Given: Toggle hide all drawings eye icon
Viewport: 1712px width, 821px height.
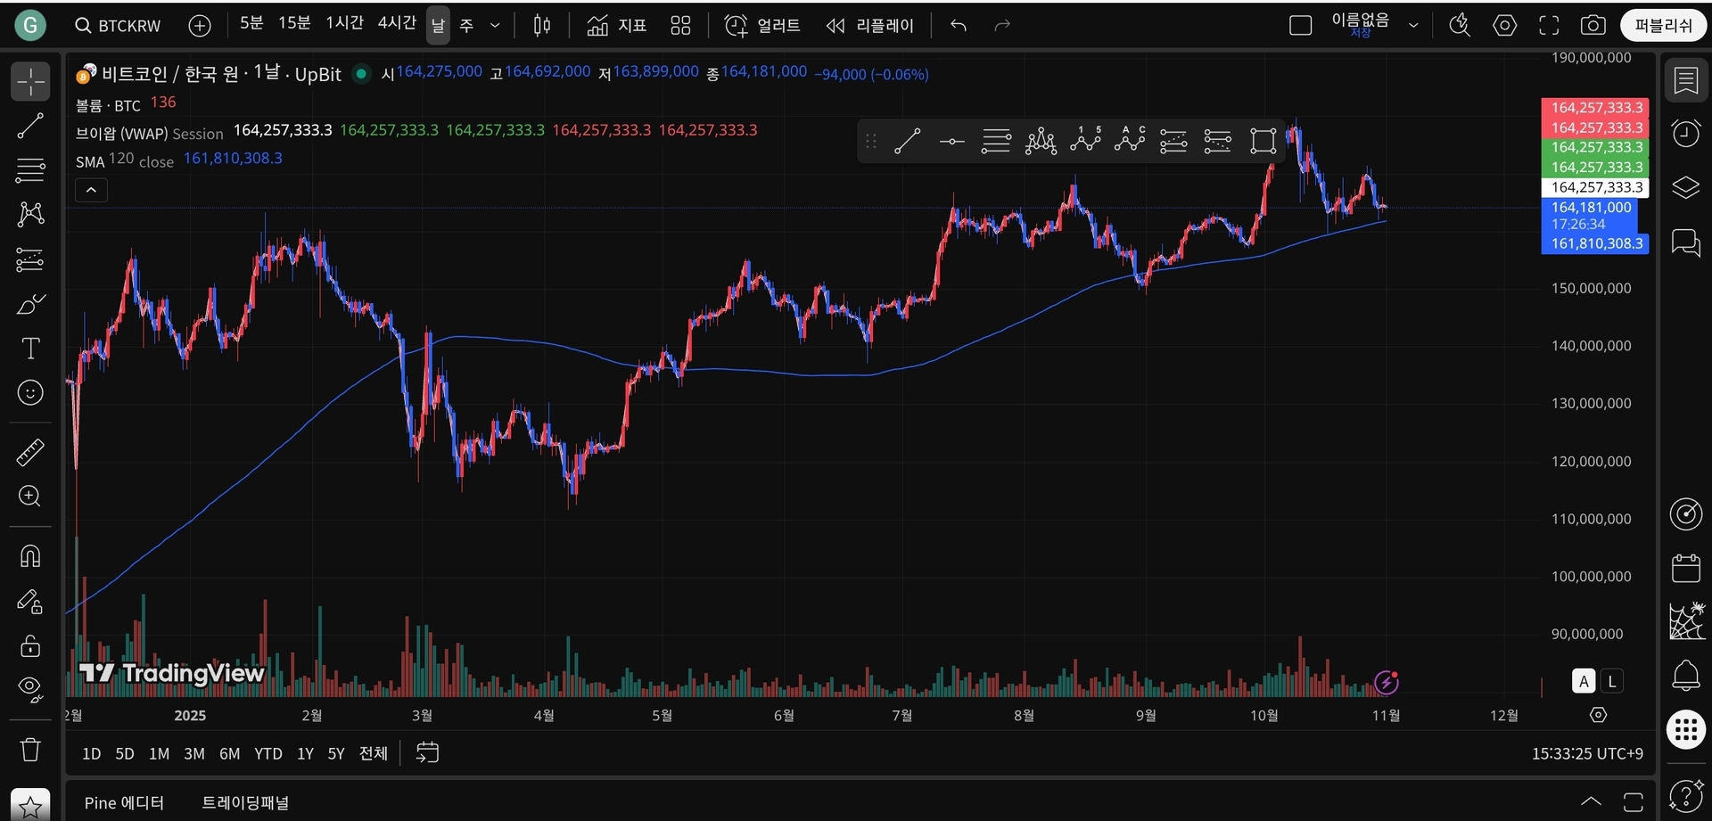Looking at the screenshot, I should coord(30,688).
